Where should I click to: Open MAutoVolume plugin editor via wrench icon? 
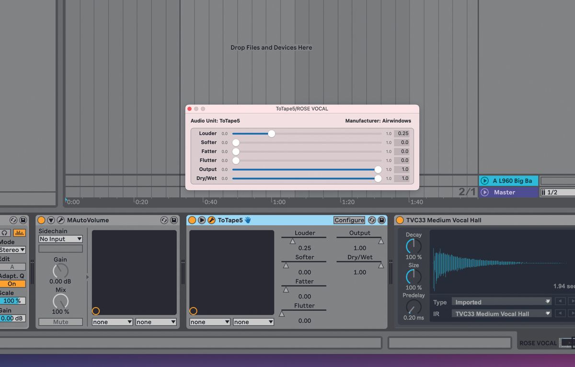pyautogui.click(x=60, y=220)
